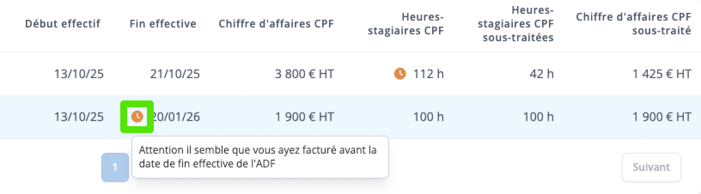Go to next page with Suivant

pos(651,167)
